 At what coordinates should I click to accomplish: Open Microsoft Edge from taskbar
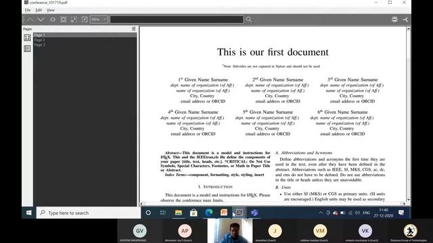pos(209,213)
